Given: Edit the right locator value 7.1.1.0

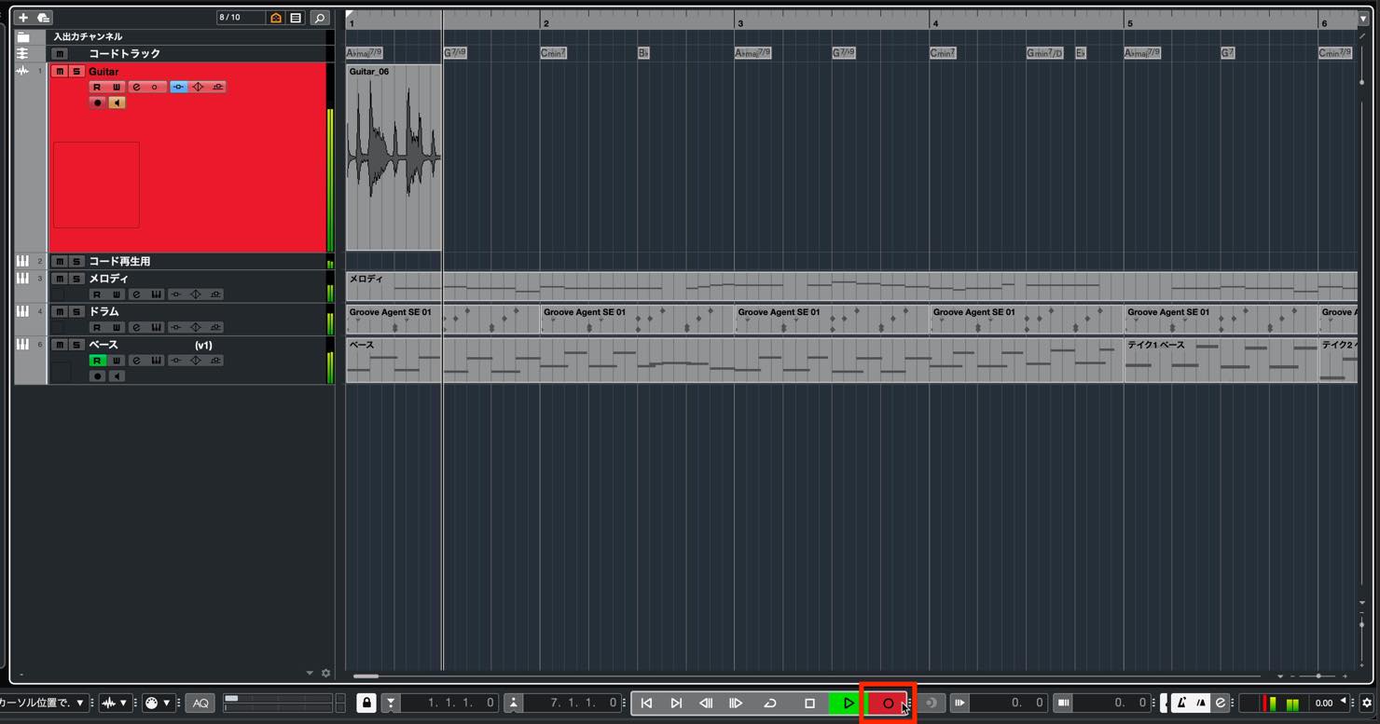Looking at the screenshot, I should pos(573,704).
